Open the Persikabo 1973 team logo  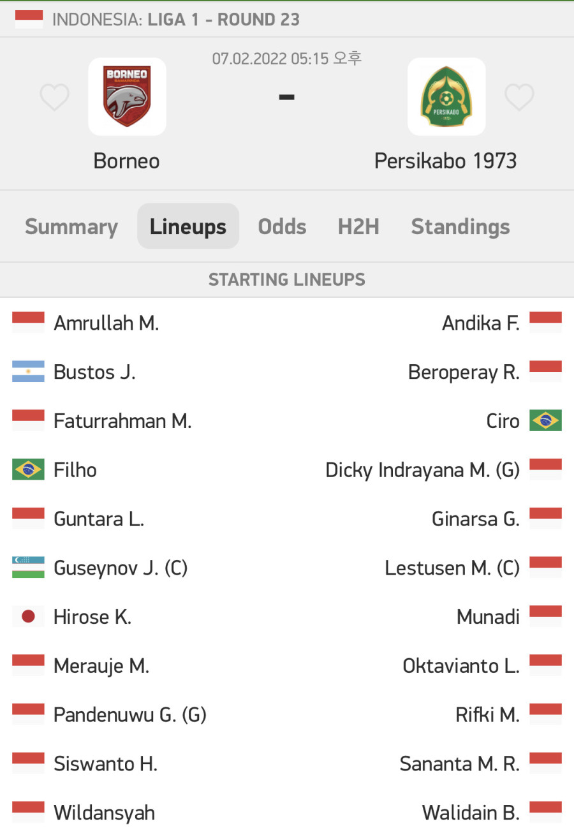coord(446,96)
